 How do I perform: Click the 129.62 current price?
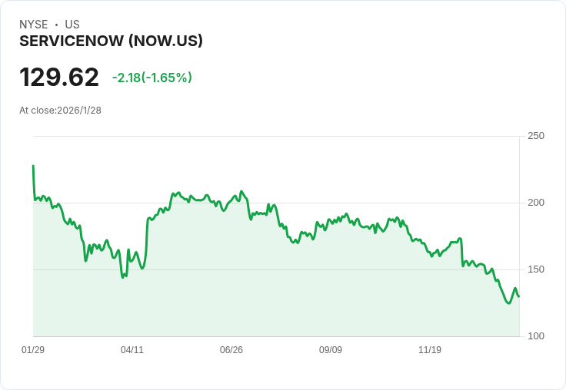click(x=59, y=78)
